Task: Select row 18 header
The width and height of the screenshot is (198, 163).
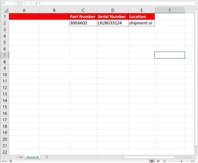Action: (x=5, y=126)
